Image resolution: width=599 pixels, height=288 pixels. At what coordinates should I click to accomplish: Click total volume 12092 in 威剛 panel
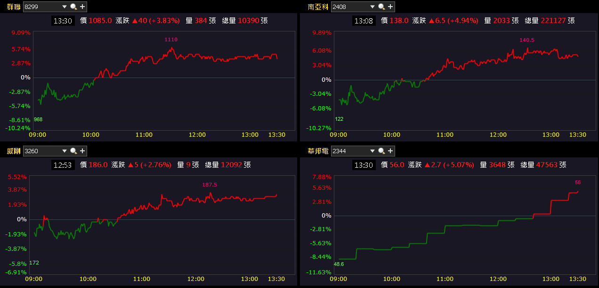231,165
